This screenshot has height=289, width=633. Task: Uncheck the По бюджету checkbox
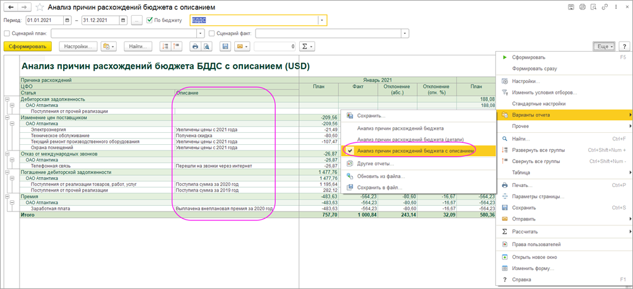tap(150, 20)
